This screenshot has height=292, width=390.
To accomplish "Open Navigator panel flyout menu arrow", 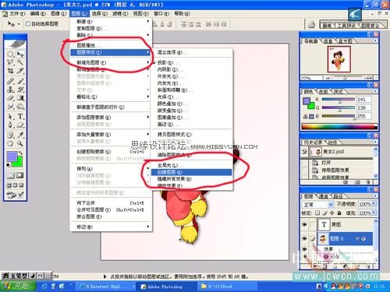I will coord(375,40).
